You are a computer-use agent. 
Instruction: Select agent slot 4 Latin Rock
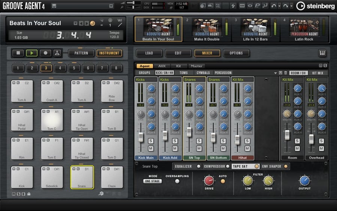tap(304, 29)
